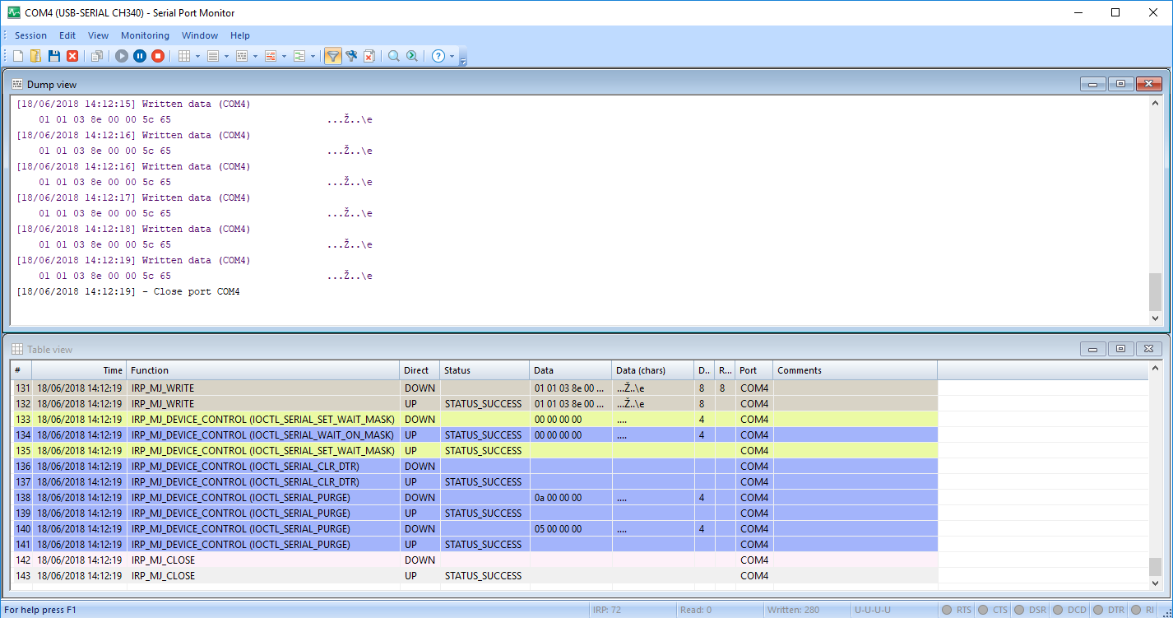Click the Dump view vertical scrollbar thumb
The height and width of the screenshot is (618, 1173).
(x=1155, y=291)
